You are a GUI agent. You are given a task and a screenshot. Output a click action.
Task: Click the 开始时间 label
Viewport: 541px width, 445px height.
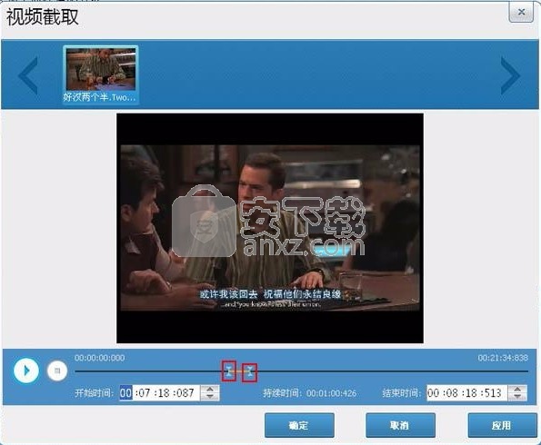point(95,393)
